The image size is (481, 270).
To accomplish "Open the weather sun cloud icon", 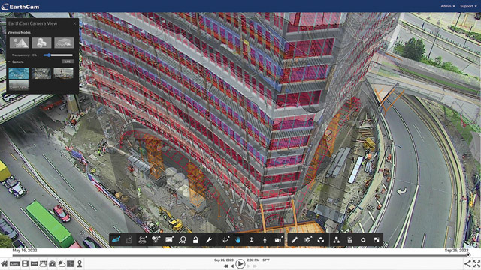I will click(62, 263).
